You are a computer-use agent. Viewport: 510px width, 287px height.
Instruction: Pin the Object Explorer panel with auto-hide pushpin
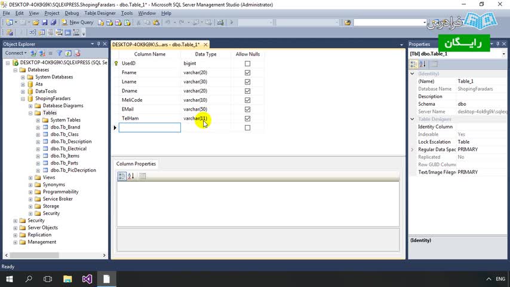tap(99, 44)
